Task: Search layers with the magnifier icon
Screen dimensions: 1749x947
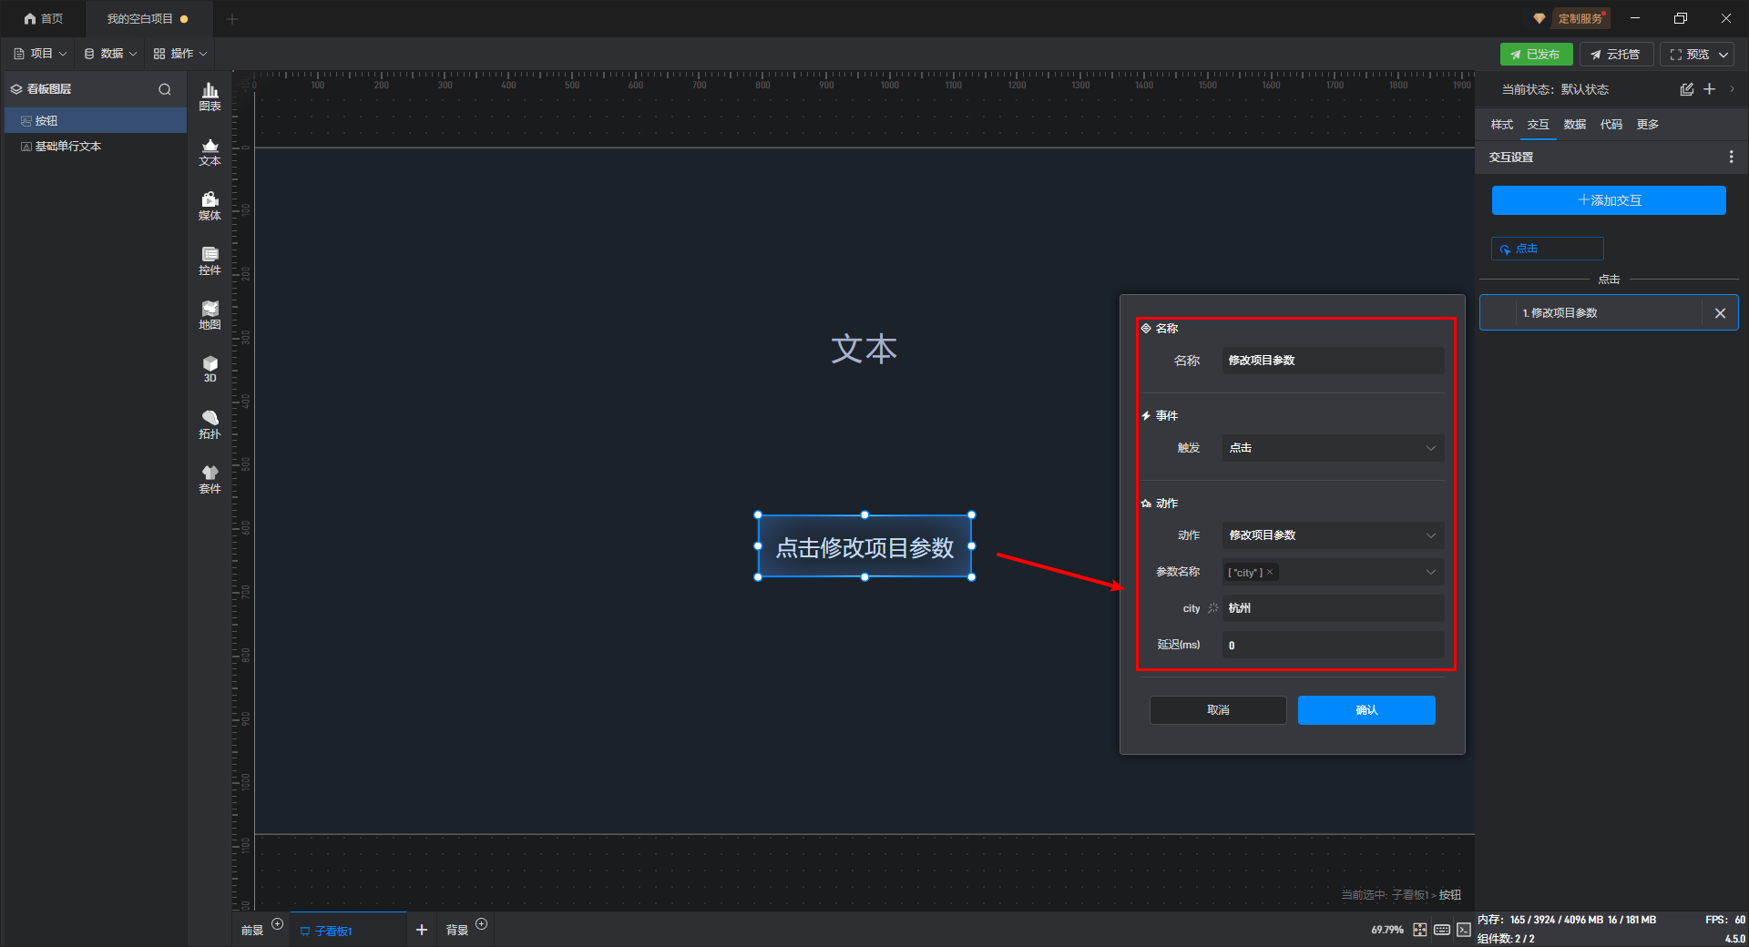Action: [165, 89]
